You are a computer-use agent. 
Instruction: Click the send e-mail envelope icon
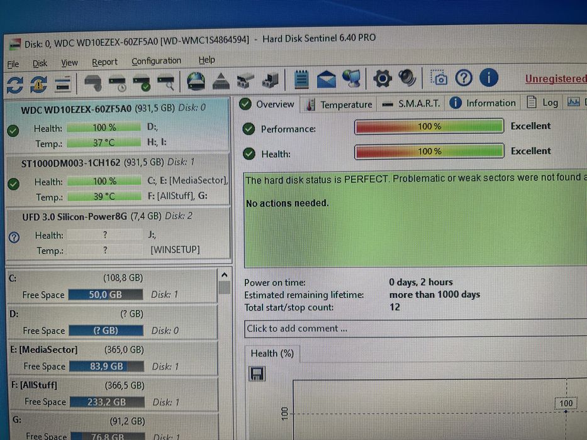coord(326,79)
